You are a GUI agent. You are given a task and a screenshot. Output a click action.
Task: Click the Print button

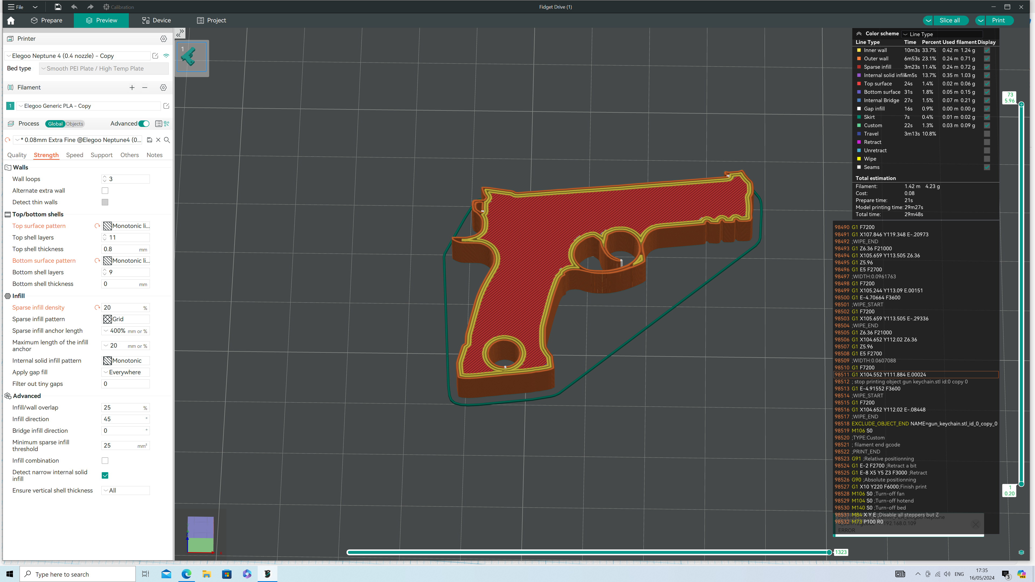point(998,20)
